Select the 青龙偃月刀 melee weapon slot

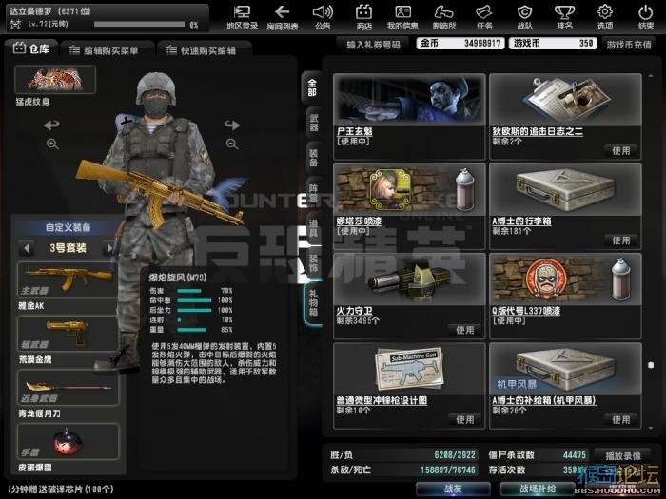[68, 388]
